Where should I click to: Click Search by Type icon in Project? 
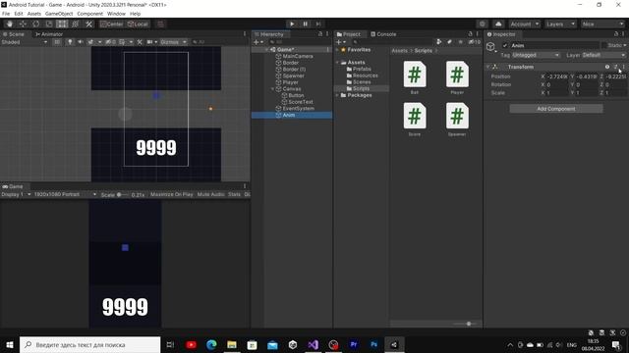(x=439, y=42)
